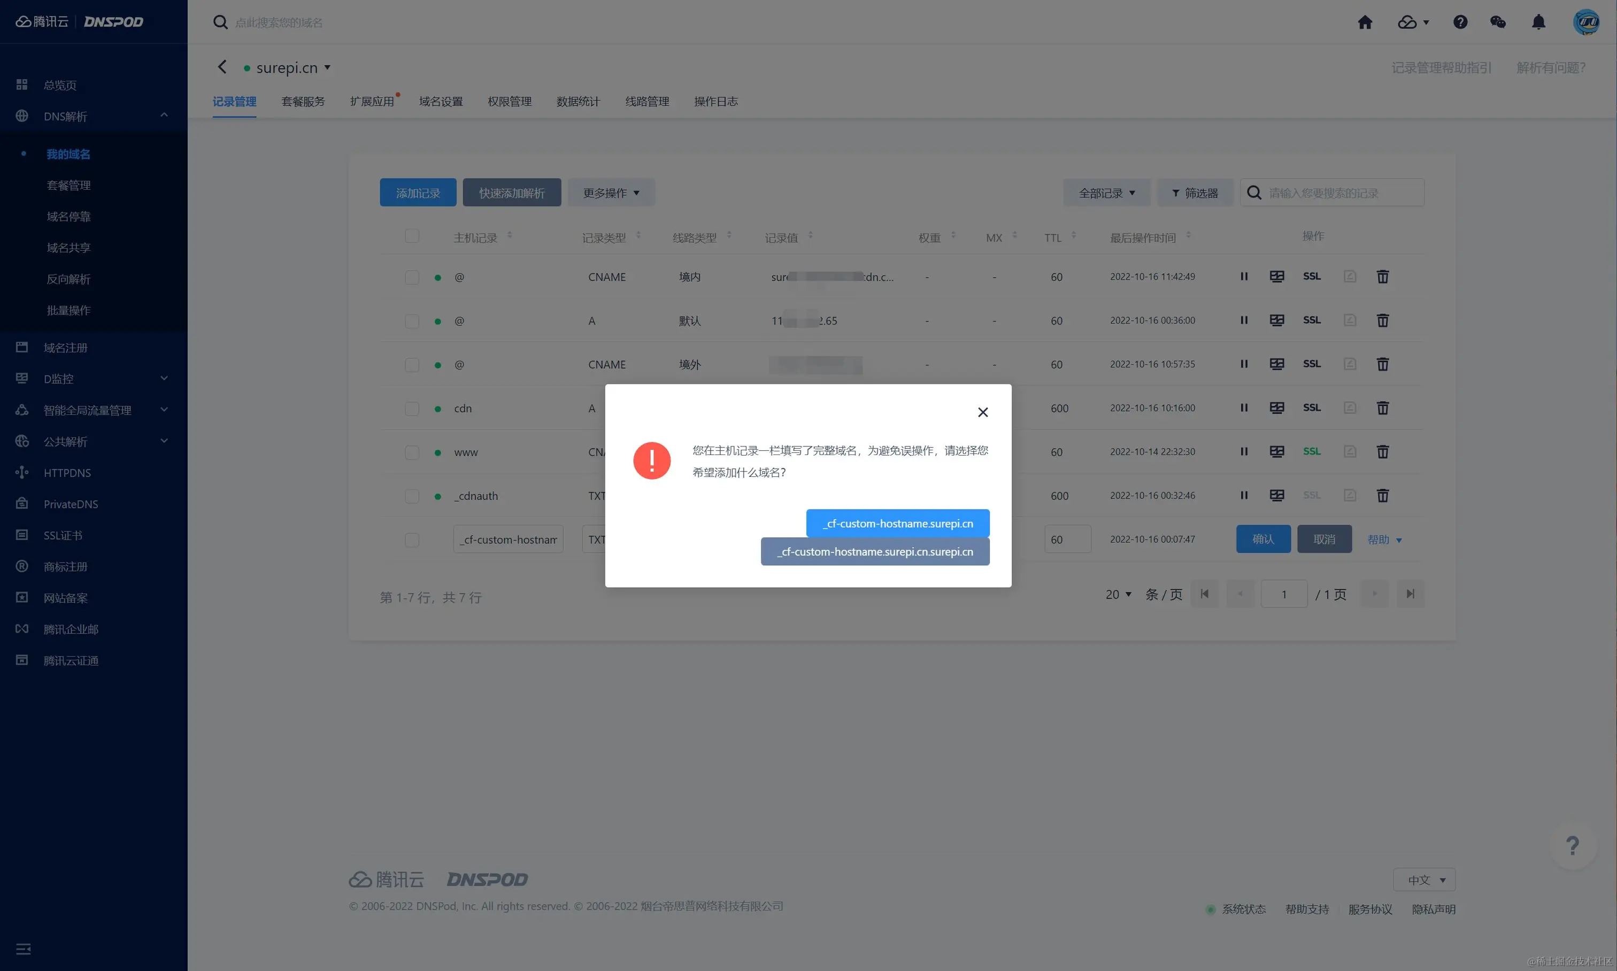Image resolution: width=1617 pixels, height=971 pixels.
Task: Click the home icon in top bar
Action: [1365, 22]
